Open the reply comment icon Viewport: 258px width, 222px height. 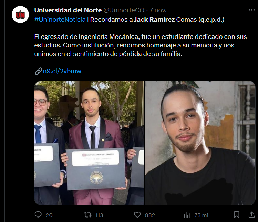[x=38, y=215]
